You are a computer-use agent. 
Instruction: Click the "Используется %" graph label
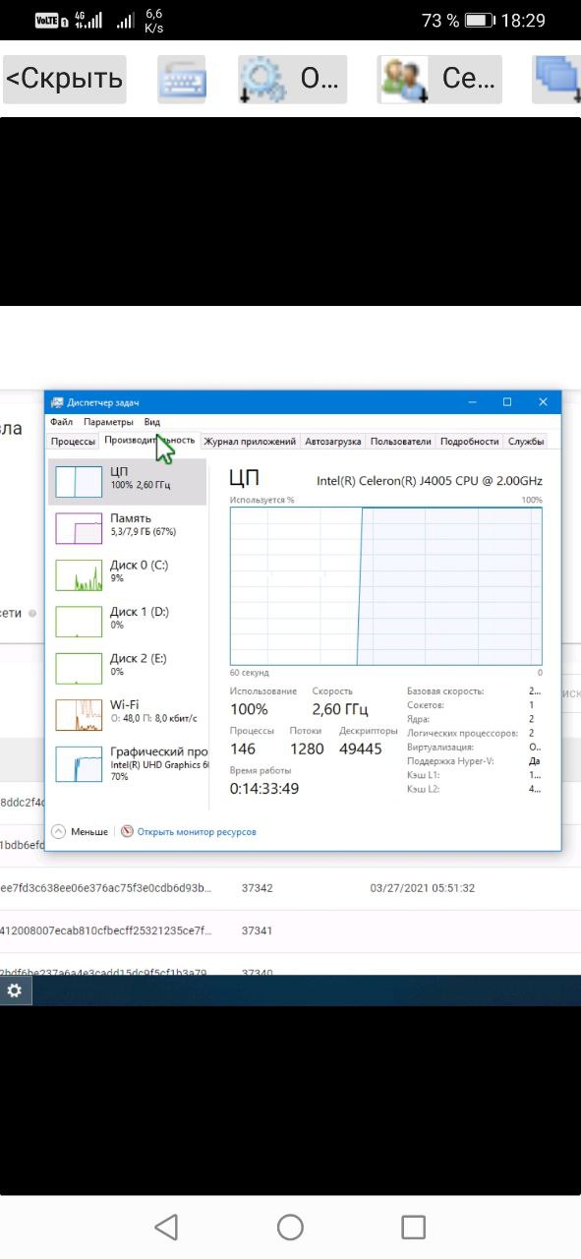click(262, 500)
